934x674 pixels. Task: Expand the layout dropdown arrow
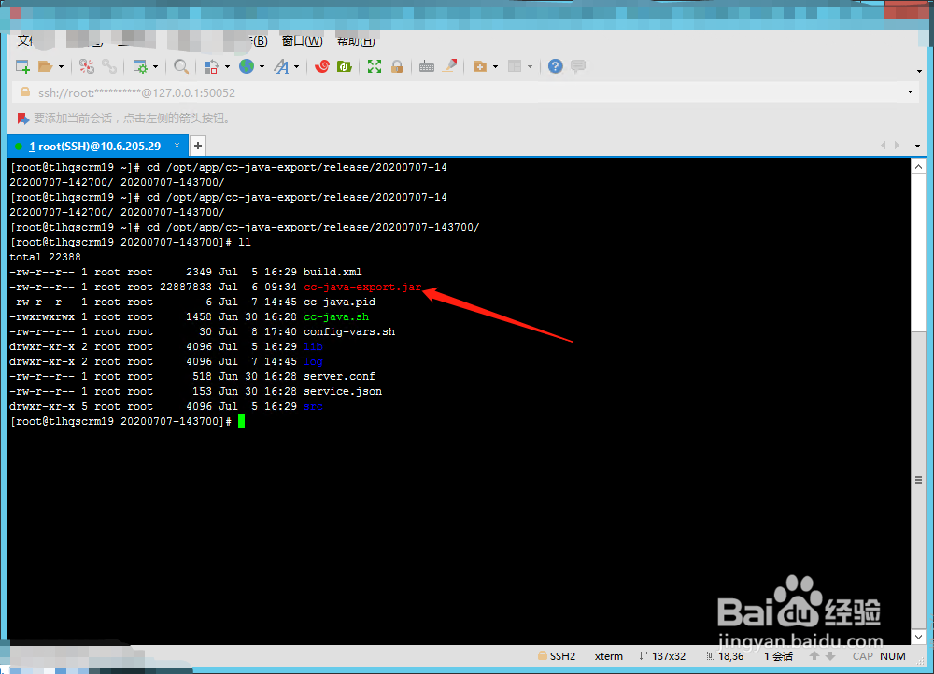point(530,66)
